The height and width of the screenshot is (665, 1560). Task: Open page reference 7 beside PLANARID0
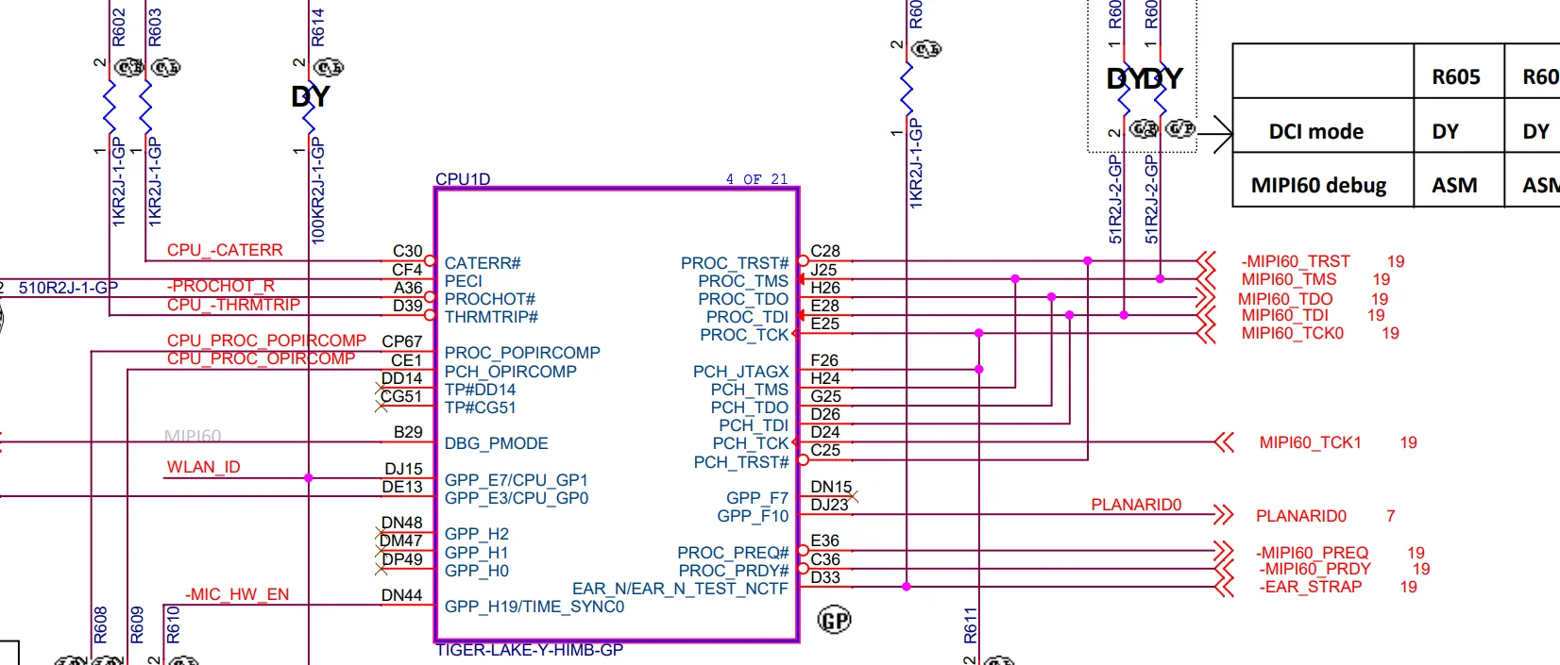(x=1390, y=516)
